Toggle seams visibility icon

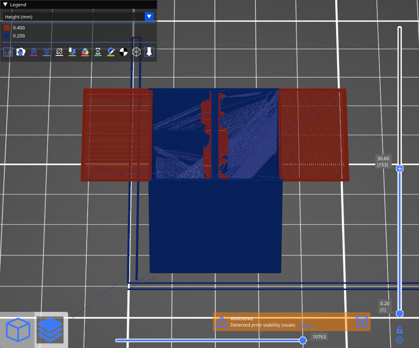pos(59,52)
